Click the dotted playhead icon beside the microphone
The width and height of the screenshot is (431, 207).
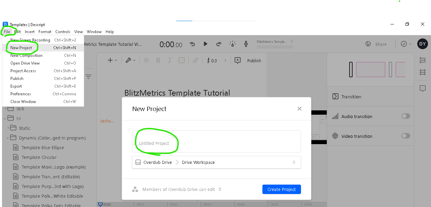233,44
